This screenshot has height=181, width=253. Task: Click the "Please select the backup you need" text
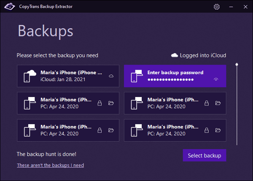coord(57,55)
